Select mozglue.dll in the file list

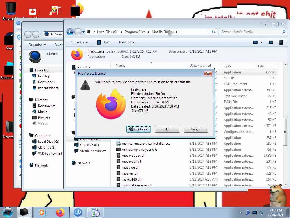[x=130, y=167]
